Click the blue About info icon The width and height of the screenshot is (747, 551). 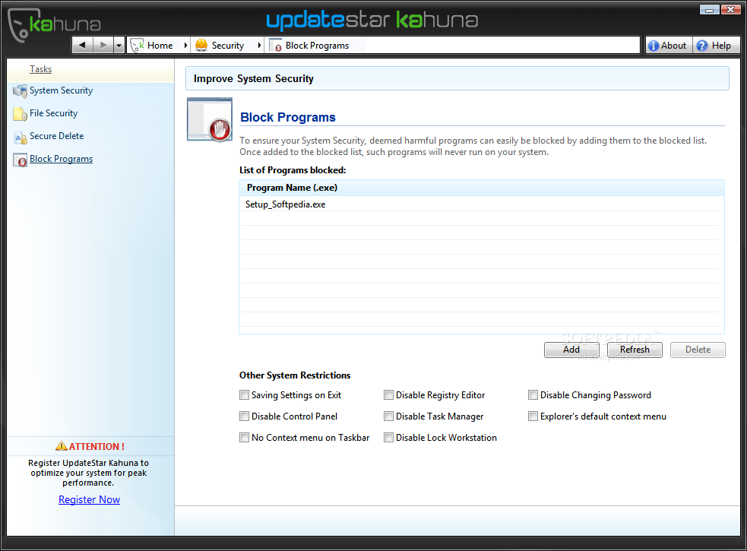(x=654, y=46)
